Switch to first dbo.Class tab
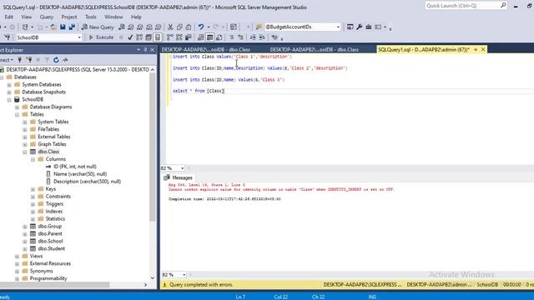Screen dimensions: 534x300 pyautogui.click(x=206, y=50)
